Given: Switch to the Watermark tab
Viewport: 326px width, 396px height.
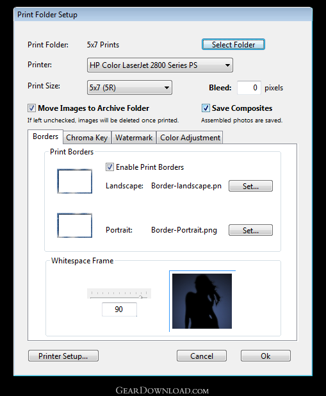Looking at the screenshot, I should pos(134,138).
